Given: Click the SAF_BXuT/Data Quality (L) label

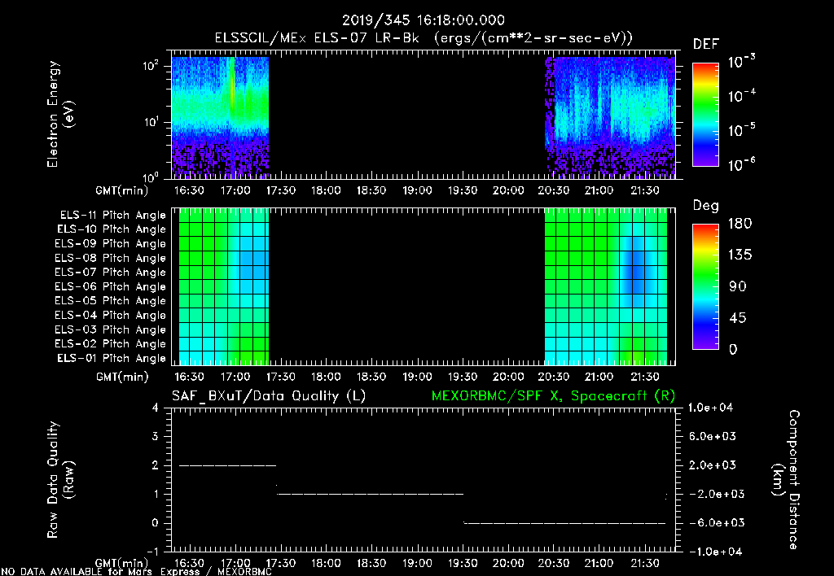Looking at the screenshot, I should (269, 396).
